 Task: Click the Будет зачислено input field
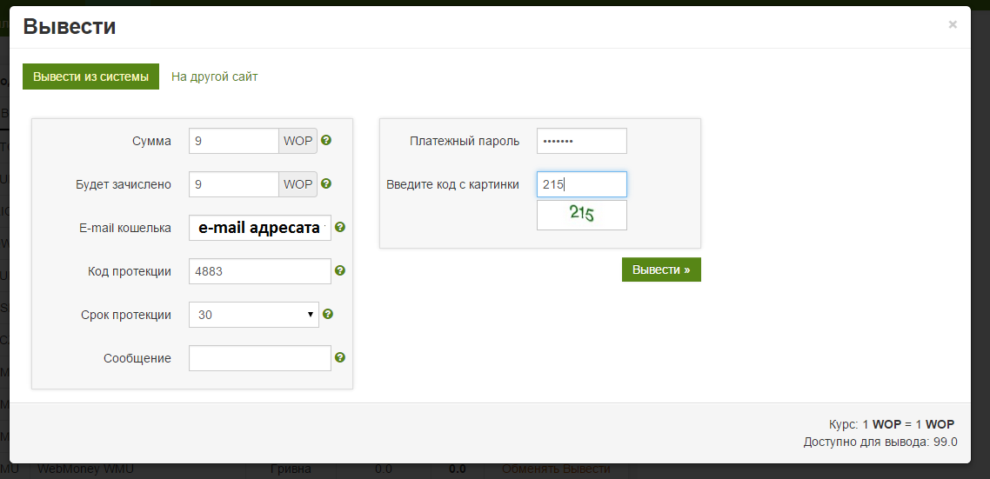coord(233,184)
